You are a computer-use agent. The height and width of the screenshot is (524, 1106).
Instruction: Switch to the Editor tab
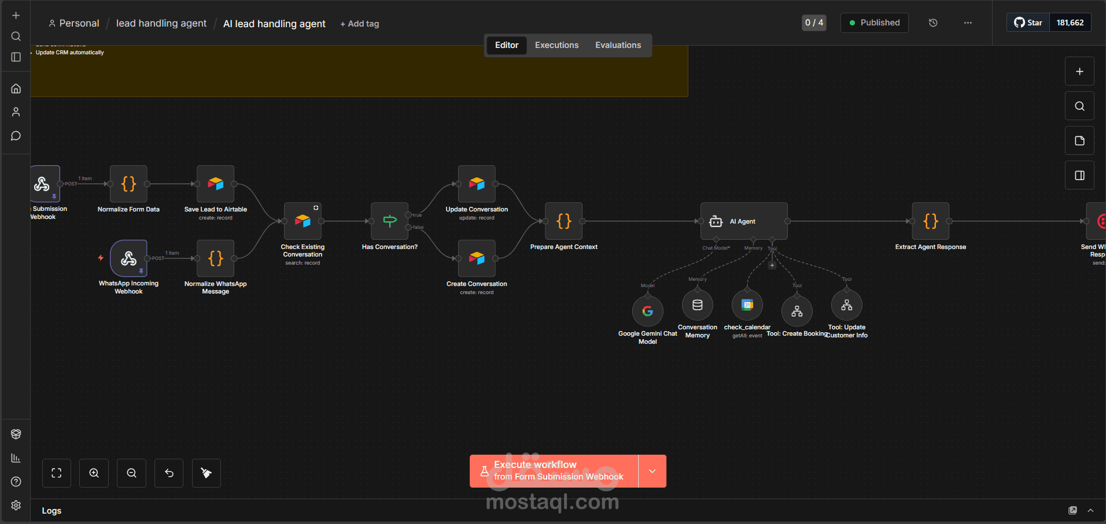(507, 45)
